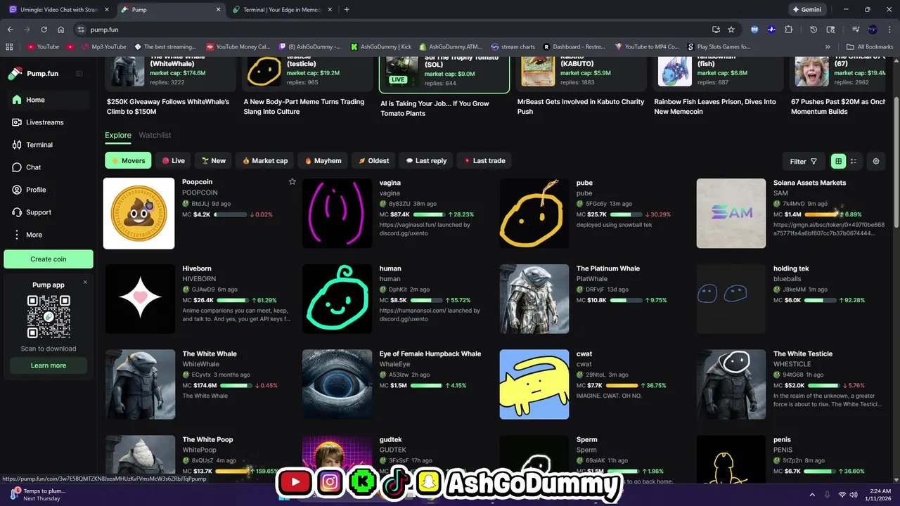Select the Live filter chip
Image resolution: width=900 pixels, height=506 pixels.
[173, 161]
